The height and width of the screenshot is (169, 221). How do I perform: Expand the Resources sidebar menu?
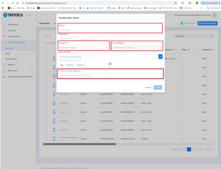(x=18, y=71)
